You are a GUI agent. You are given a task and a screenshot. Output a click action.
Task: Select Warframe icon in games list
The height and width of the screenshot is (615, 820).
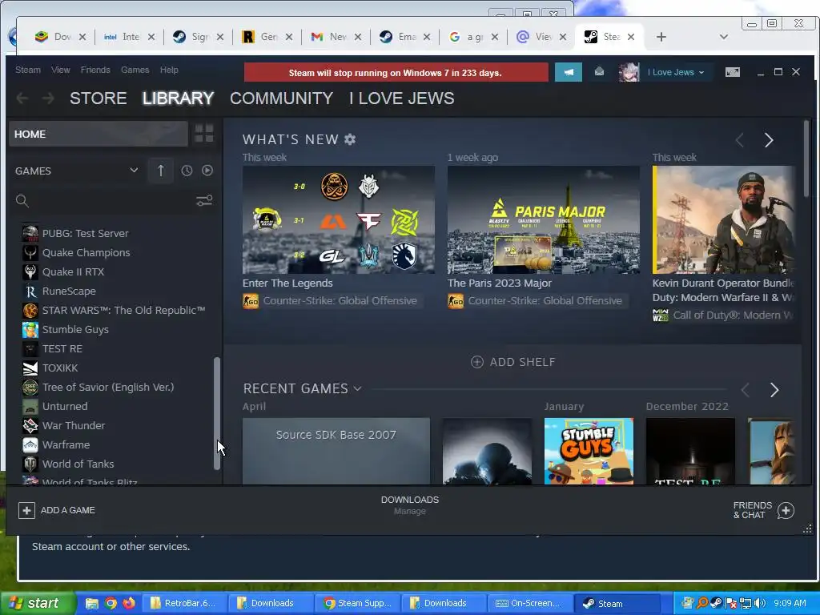(30, 444)
